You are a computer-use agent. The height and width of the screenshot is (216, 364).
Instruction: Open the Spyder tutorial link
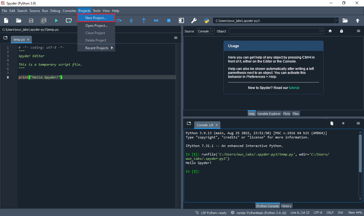click(294, 88)
